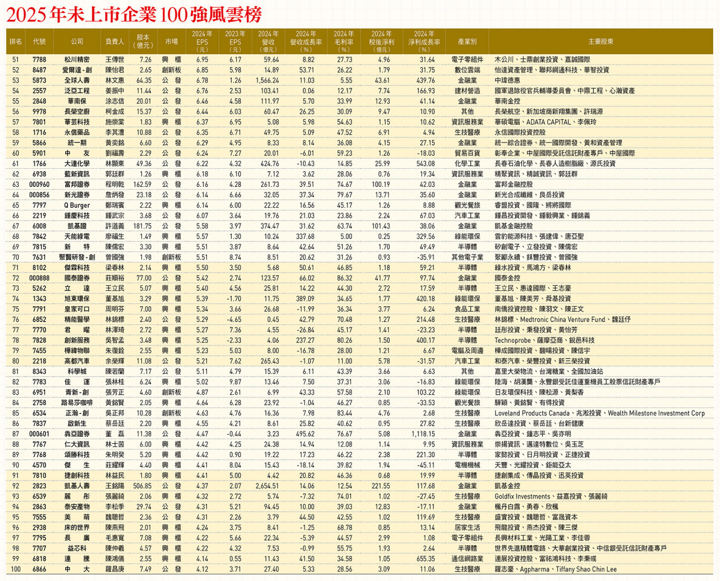Click net profit growth value 1,118.15
This screenshot has width=720, height=581.
tap(423, 434)
